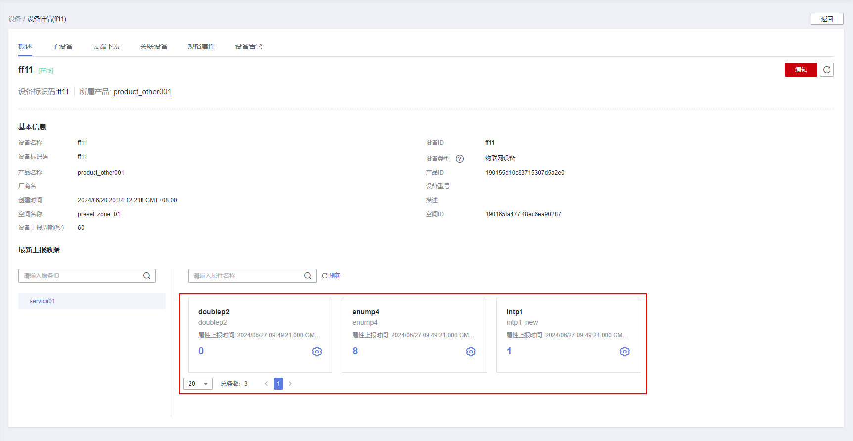Open settings gear on intp1 card
The image size is (853, 441).
click(x=624, y=352)
